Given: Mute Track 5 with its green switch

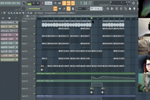Looking at the screenshot, I should 34,34.
